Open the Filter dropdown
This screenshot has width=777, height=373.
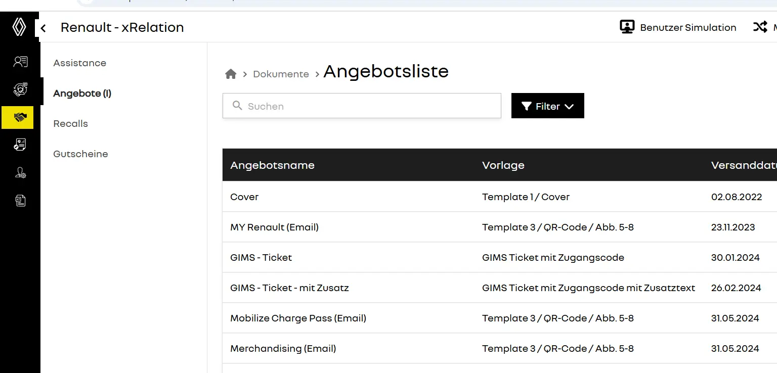click(x=548, y=106)
